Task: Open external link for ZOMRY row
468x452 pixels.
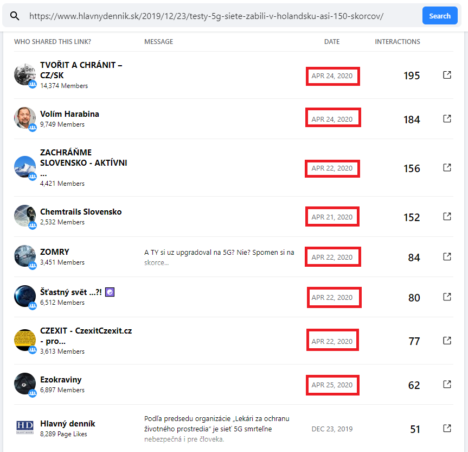Action: [x=447, y=256]
